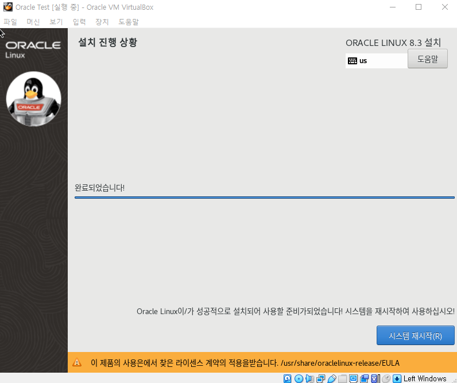Viewport: 457px width, 383px height.
Task: Open the 장치 menu
Action: [x=102, y=22]
